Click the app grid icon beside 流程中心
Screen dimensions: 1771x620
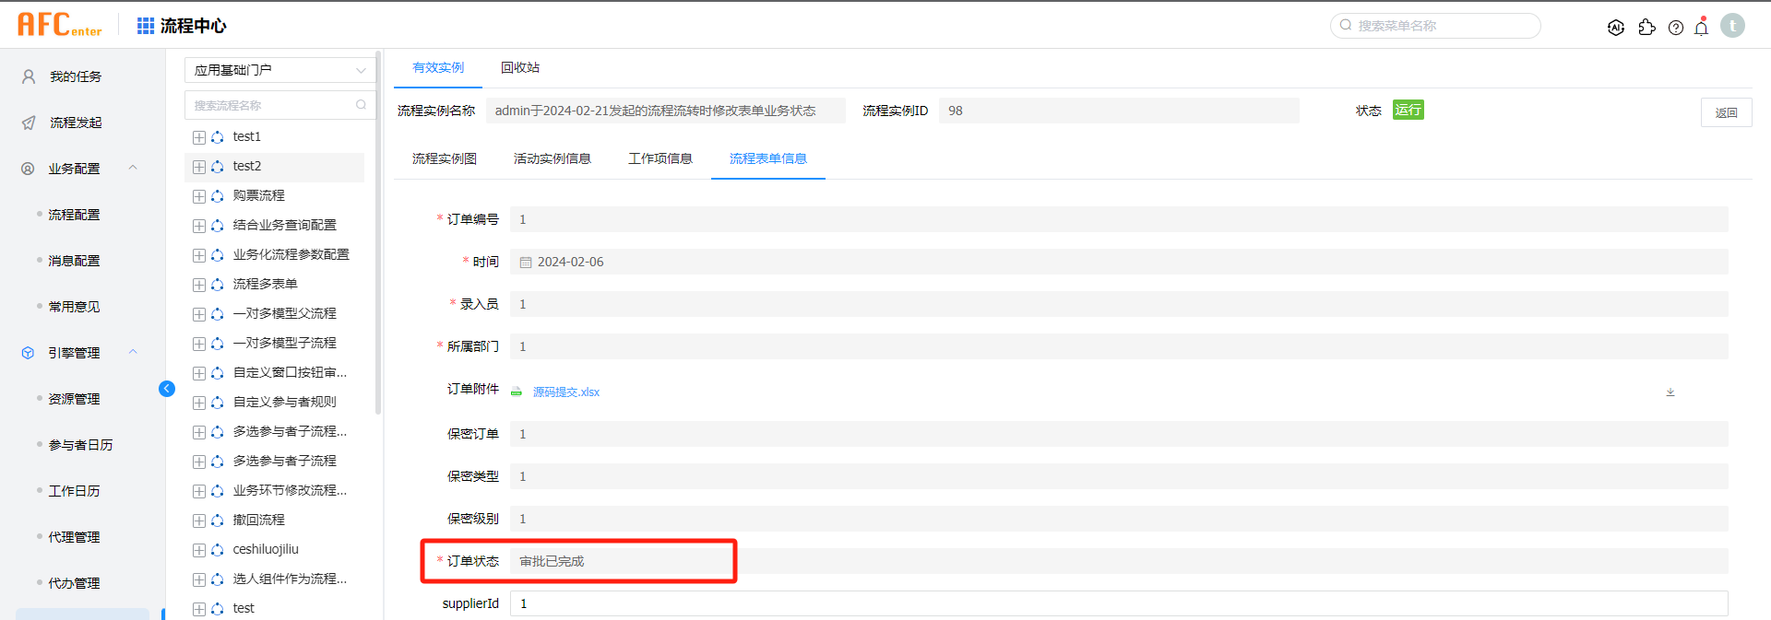(x=146, y=26)
